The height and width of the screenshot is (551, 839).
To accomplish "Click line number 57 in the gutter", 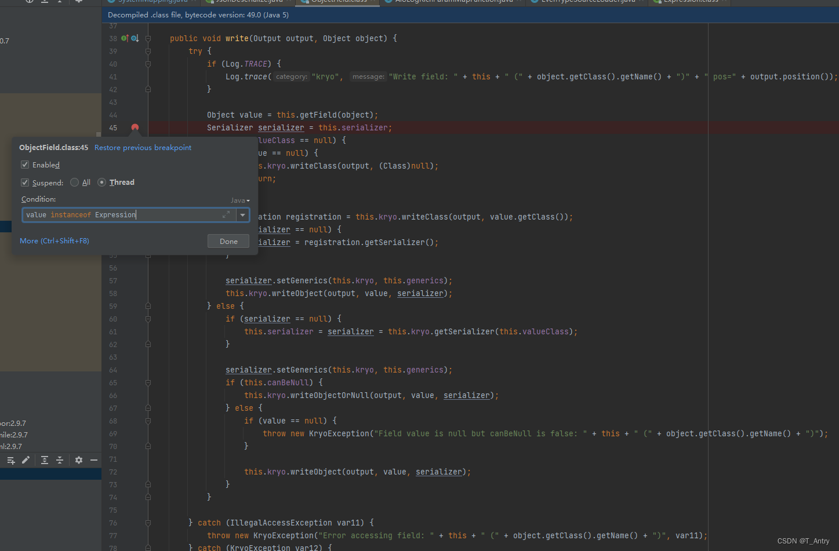I will (113, 281).
